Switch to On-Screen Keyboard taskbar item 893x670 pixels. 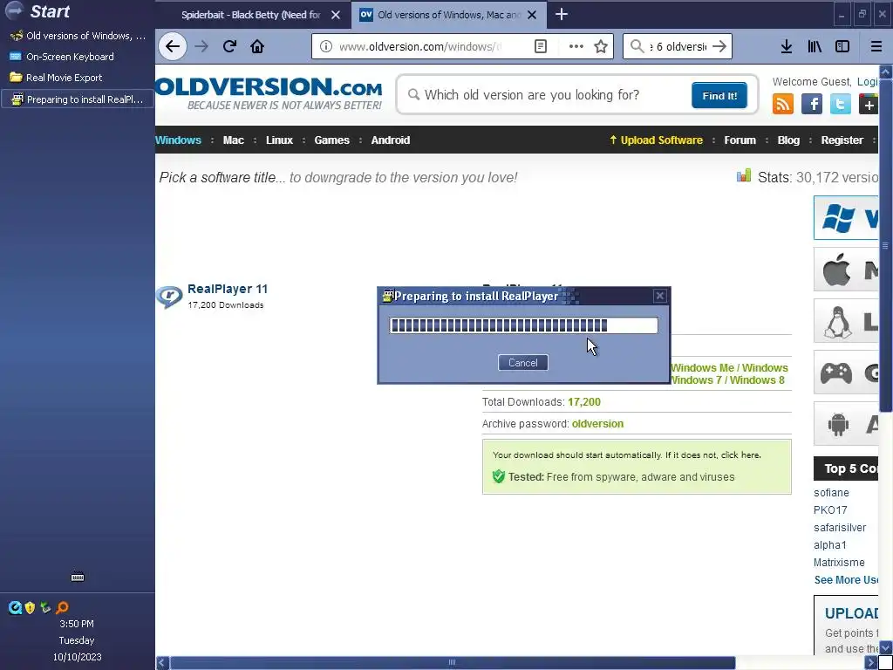pyautogui.click(x=78, y=57)
